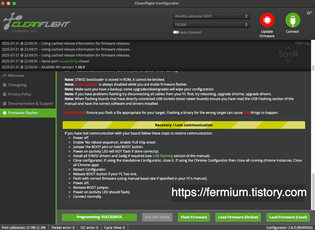315x230 pixels.
Task: Open the serial port dropdown /dev/tty.usbserial-0001
Action: (211, 16)
